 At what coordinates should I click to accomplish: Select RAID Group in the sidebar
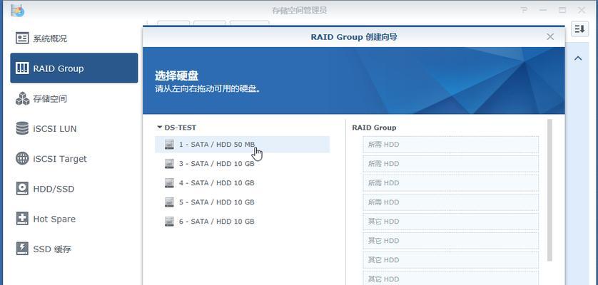[74, 68]
